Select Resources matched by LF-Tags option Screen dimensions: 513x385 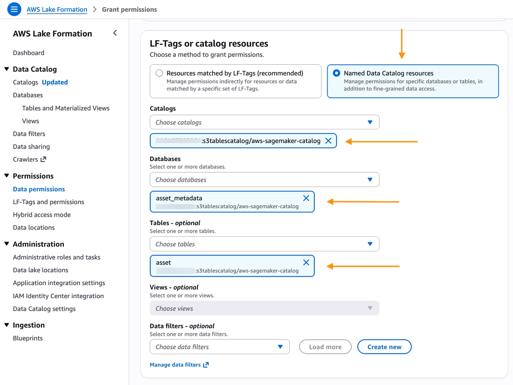pyautogui.click(x=159, y=73)
